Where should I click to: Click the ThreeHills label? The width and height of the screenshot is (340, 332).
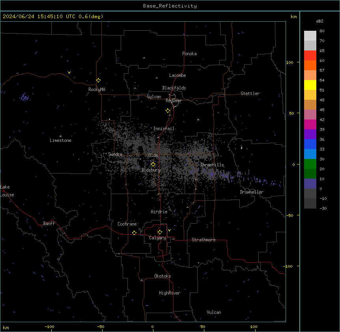212,165
